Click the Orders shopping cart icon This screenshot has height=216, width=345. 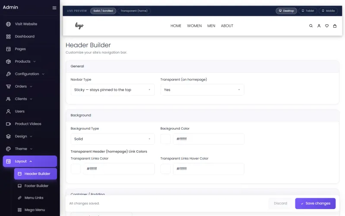[x=8, y=86]
